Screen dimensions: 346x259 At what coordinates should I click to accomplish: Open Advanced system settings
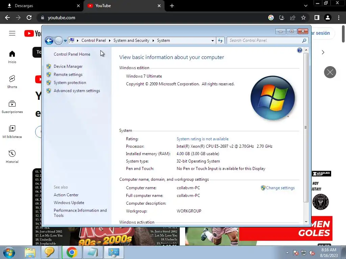click(x=77, y=91)
